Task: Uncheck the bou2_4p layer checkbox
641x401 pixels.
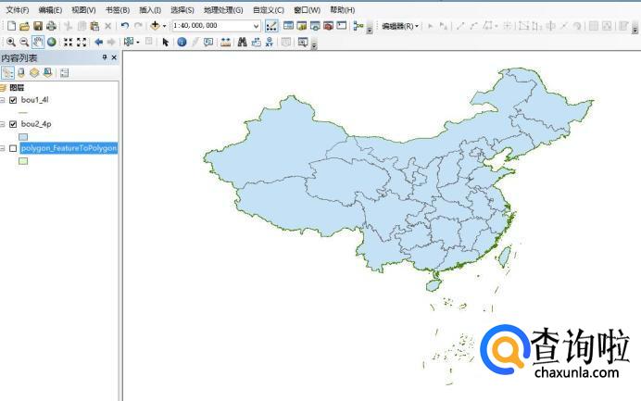Action: click(13, 124)
